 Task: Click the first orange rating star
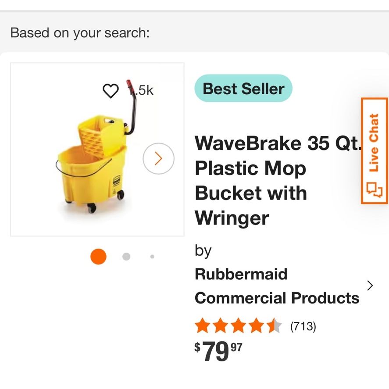[x=203, y=325]
